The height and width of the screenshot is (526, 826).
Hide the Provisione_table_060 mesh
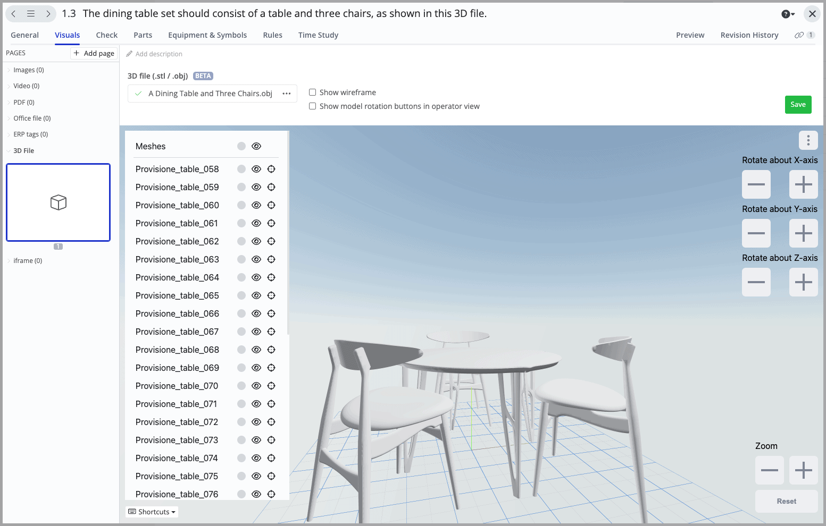coord(256,205)
